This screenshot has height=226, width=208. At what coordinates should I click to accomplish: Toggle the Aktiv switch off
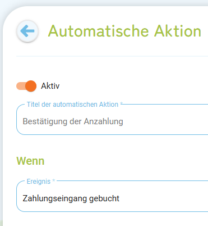[26, 86]
